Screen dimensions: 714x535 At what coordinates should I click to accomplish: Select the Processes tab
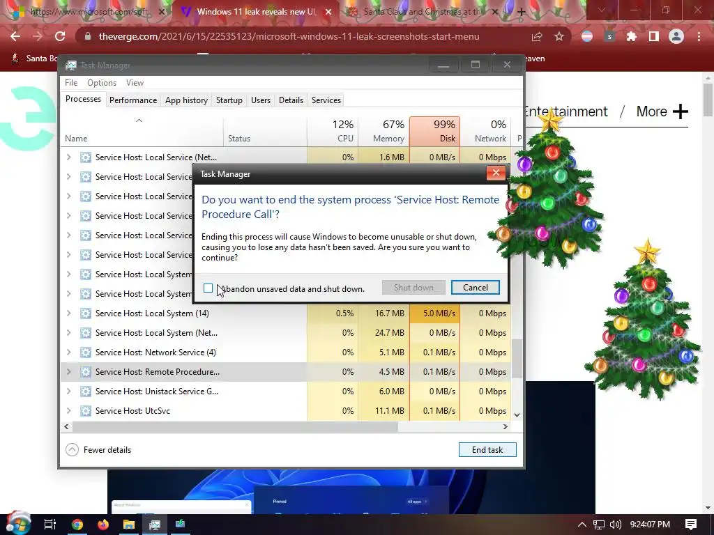click(84, 99)
